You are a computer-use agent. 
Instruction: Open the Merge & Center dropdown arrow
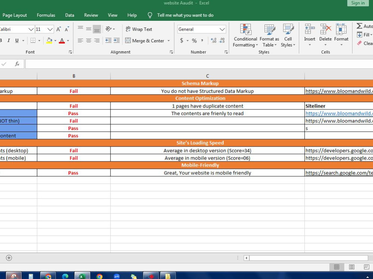[x=169, y=41]
